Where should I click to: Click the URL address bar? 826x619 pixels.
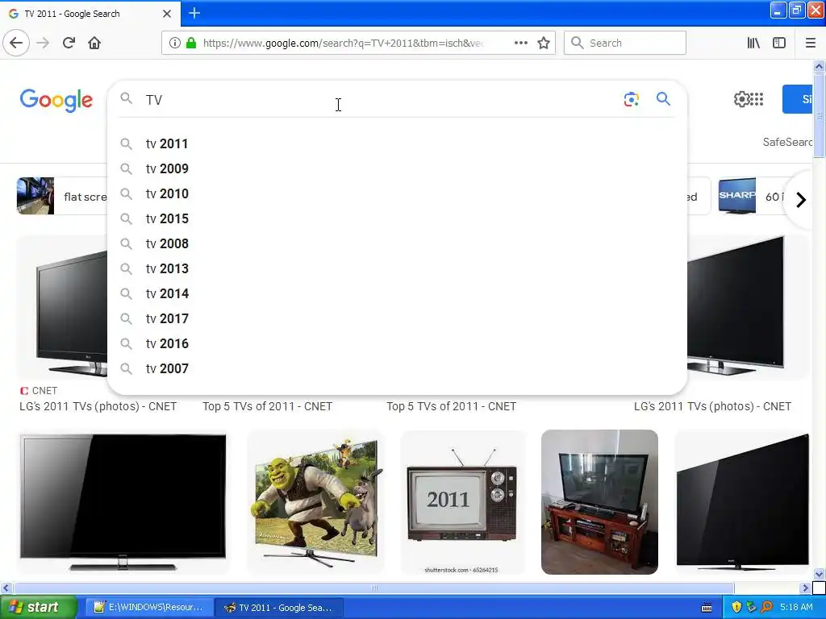tap(342, 43)
